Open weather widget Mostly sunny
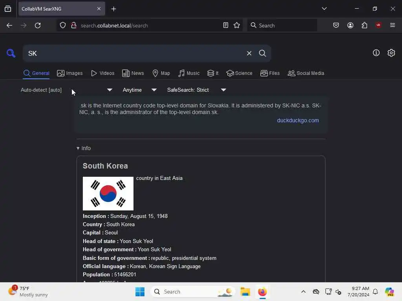Viewport: 402px width, 301px height. (28, 292)
